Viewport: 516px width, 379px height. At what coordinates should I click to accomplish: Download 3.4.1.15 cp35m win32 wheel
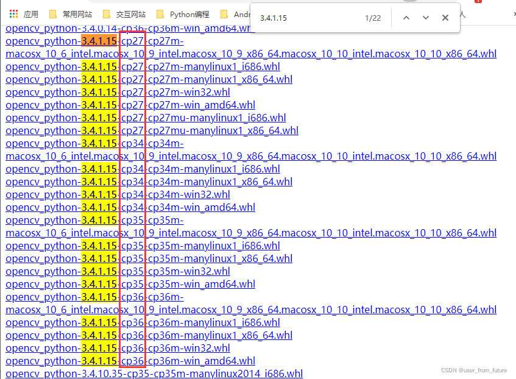point(118,271)
